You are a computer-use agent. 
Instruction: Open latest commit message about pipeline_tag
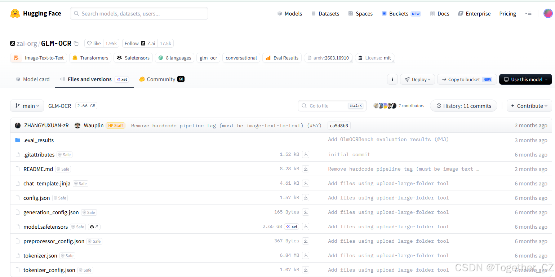(226, 126)
